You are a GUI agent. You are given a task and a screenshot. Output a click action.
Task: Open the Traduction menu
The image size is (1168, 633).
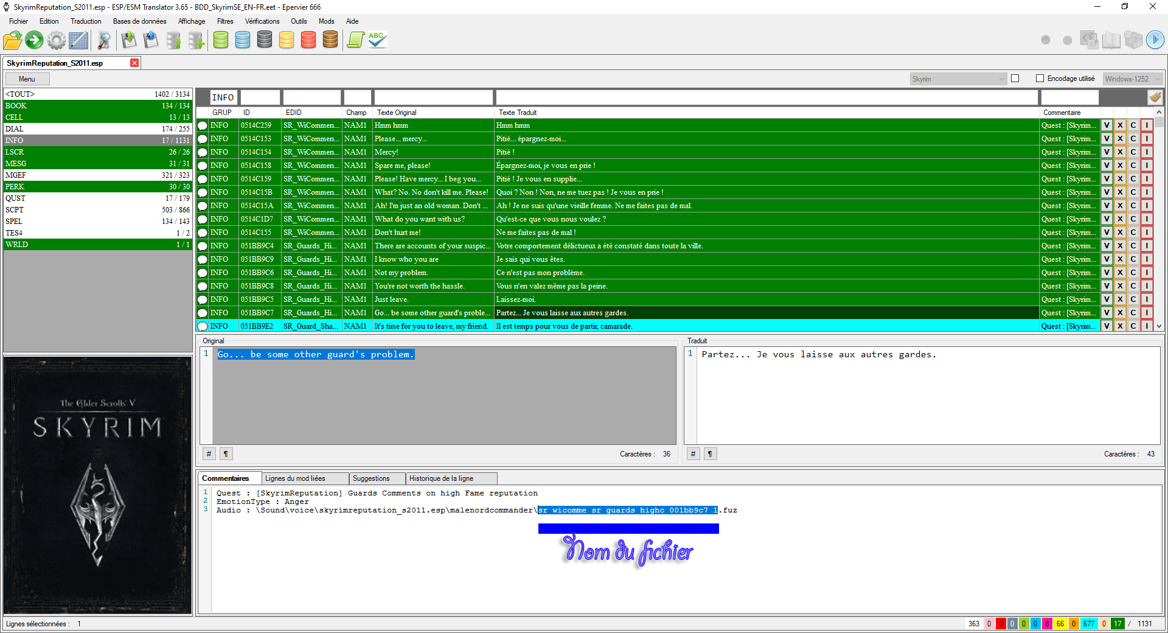point(86,21)
